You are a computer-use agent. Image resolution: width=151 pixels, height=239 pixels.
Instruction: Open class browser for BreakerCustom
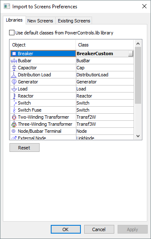(x=130, y=54)
